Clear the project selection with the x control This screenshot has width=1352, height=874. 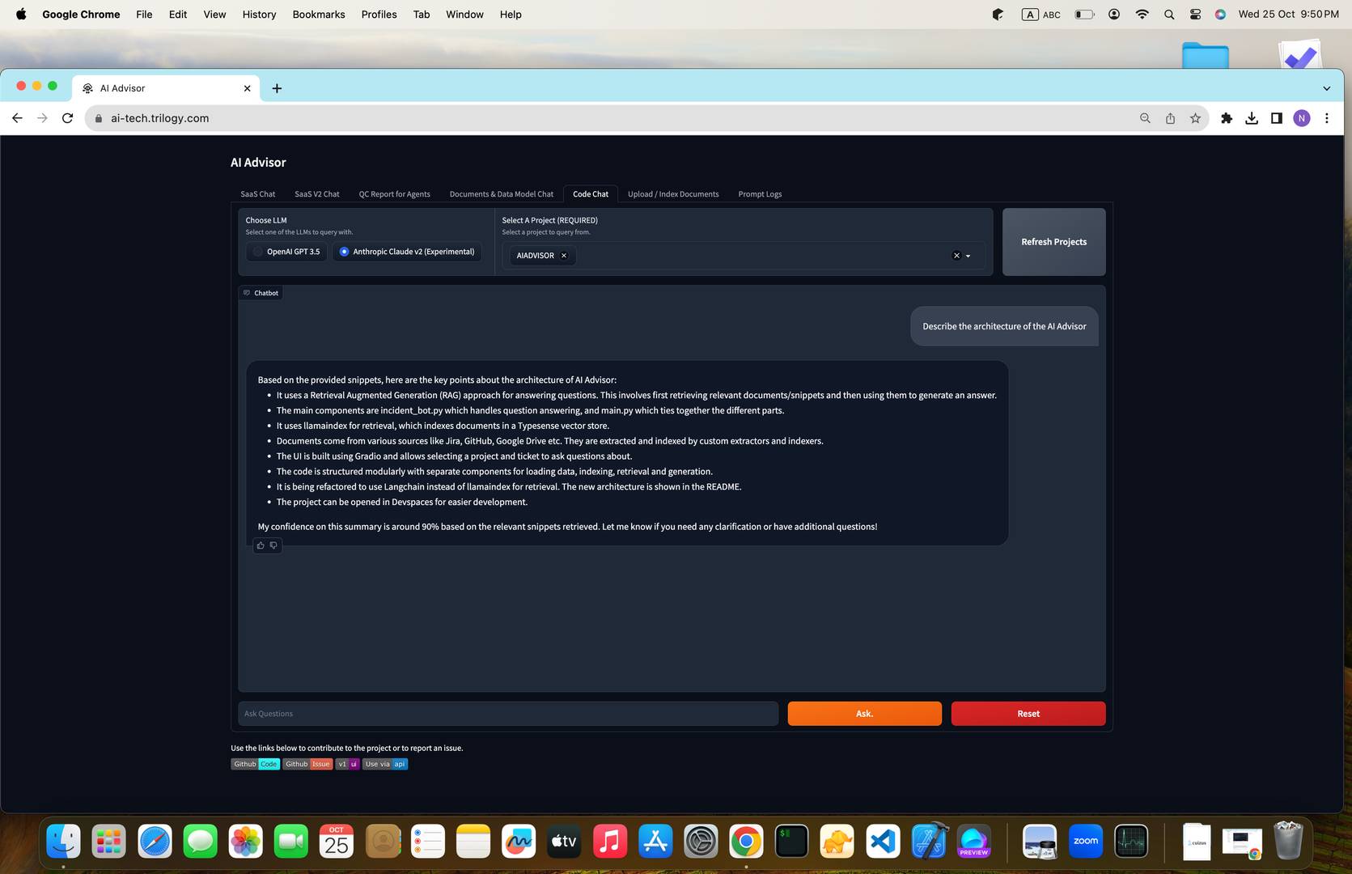(956, 255)
